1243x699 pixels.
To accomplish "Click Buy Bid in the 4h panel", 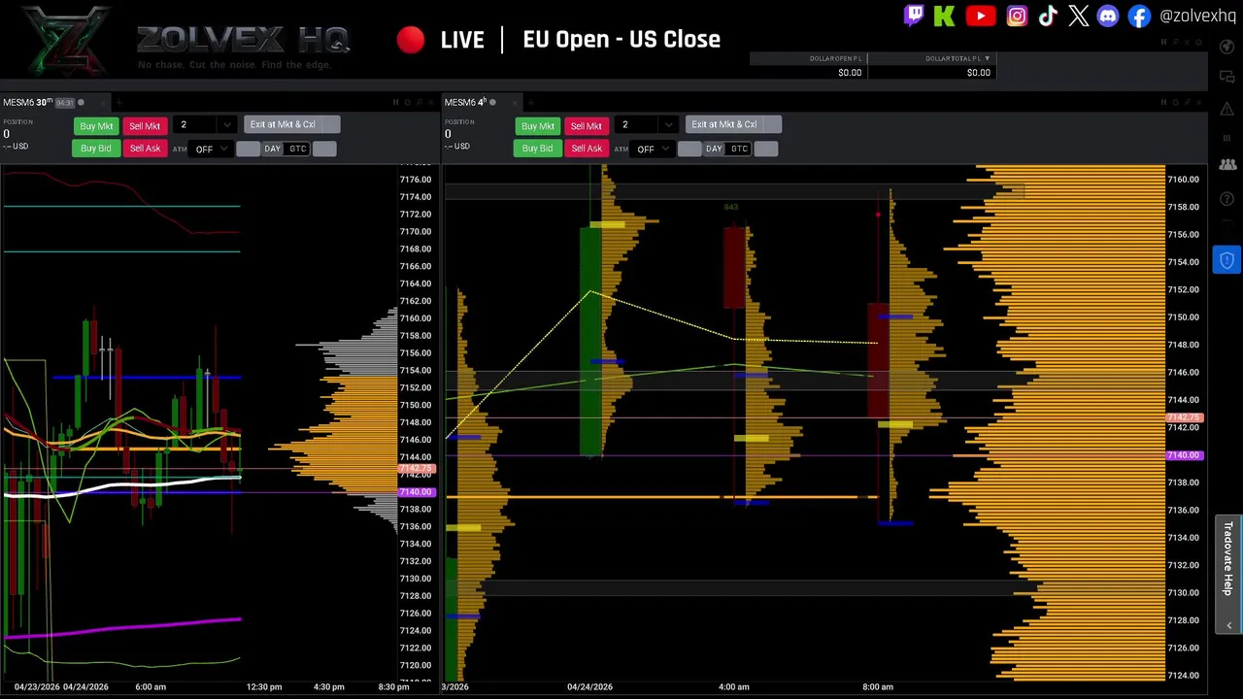I will pyautogui.click(x=537, y=149).
